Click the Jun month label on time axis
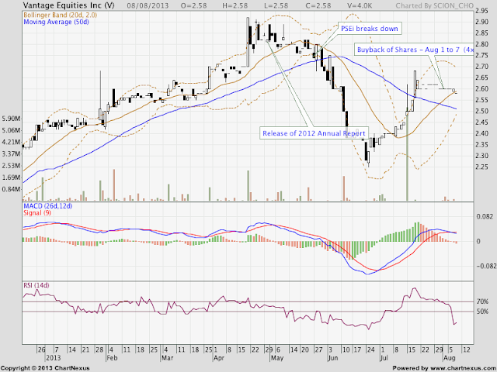497x372 pixels. 333,358
